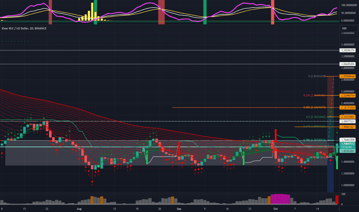The height and width of the screenshot is (212, 359).
Task: Click the Fibonacci level 0 (2.85503439) label
Action: pyautogui.click(x=317, y=76)
